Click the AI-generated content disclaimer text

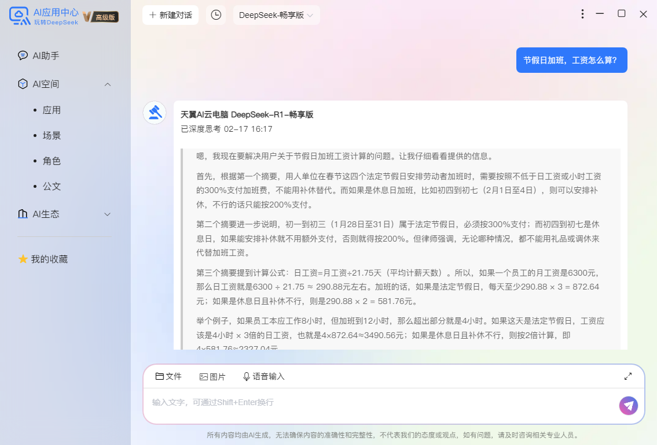tap(394, 435)
